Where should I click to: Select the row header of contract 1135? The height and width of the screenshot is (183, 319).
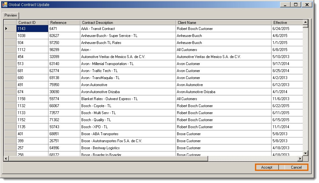click(x=10, y=127)
